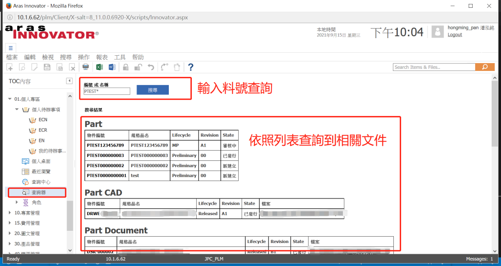
Task: Click the View item magnifier toolbar icon
Action: click(22, 67)
